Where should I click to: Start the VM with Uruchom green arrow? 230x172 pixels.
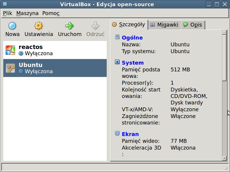69,26
